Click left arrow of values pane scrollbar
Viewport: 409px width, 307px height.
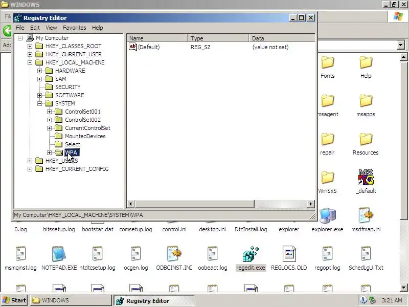pyautogui.click(x=131, y=204)
